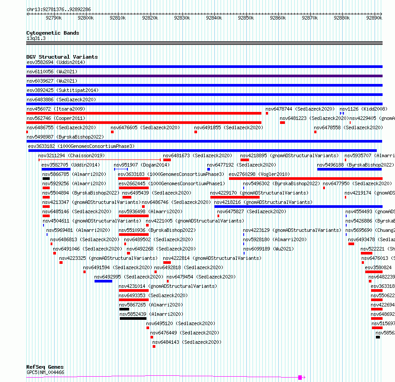Viewport: 395px width, 382px height.
Task: Click esv2662445 (1000GenomesConsortiumPhase1) label
Action: point(172,183)
